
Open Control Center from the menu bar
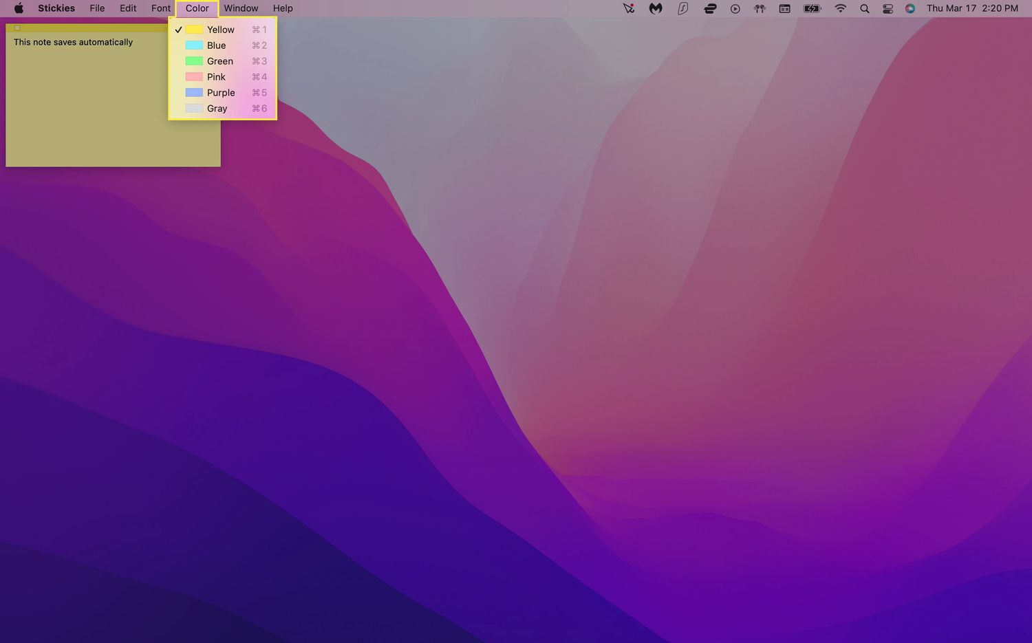click(888, 8)
